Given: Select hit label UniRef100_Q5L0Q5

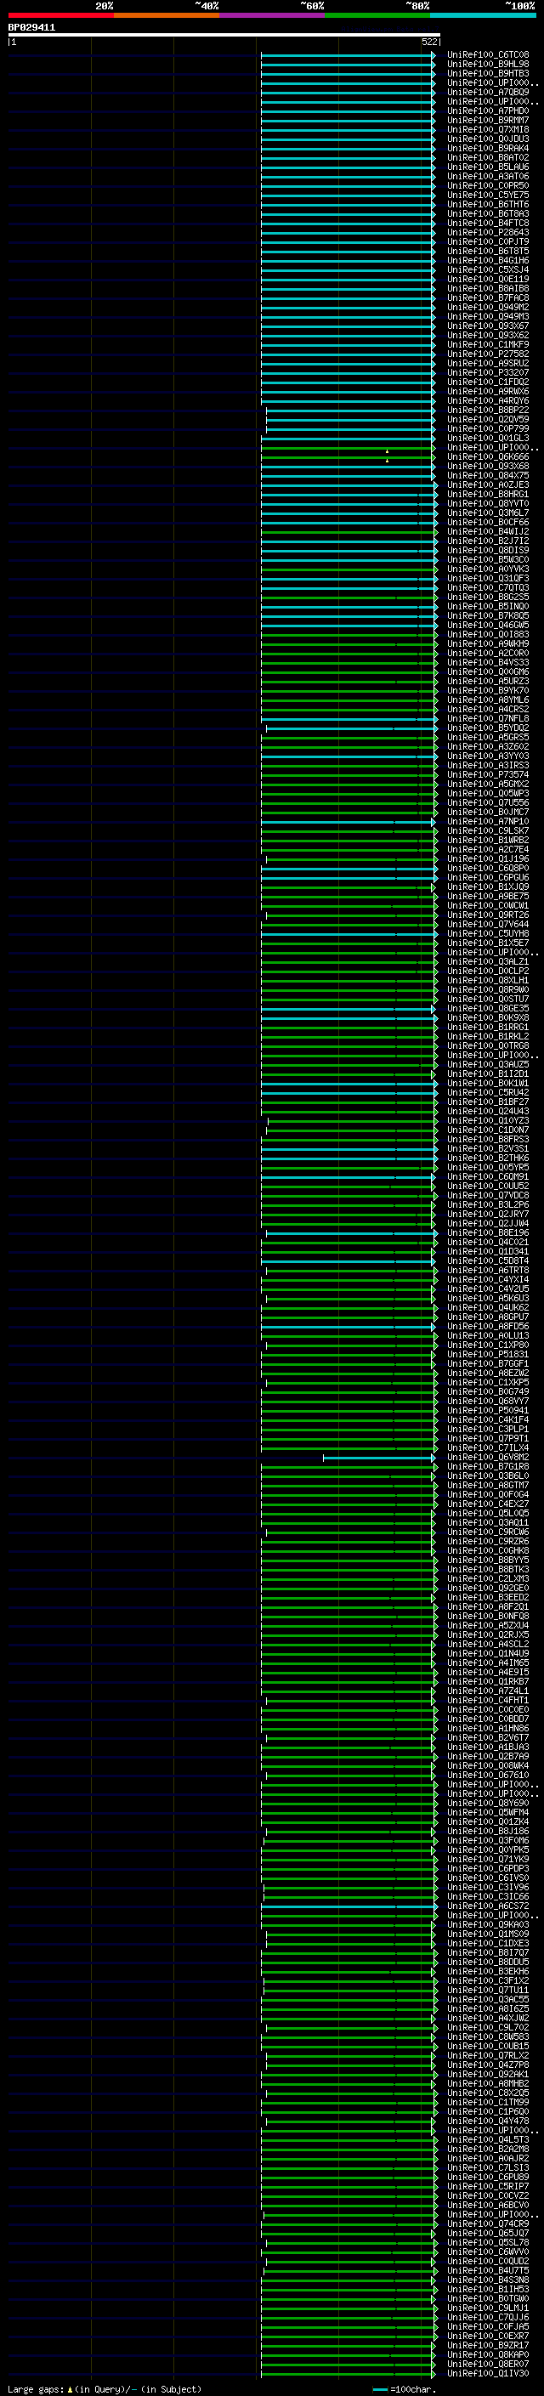Looking at the screenshot, I should point(488,1513).
